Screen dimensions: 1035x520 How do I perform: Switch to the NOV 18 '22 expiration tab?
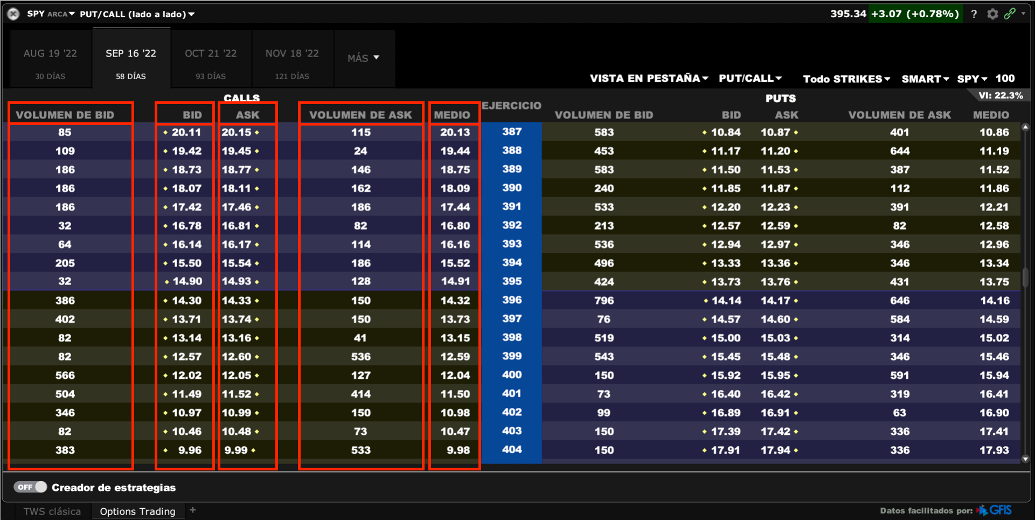pos(292,60)
